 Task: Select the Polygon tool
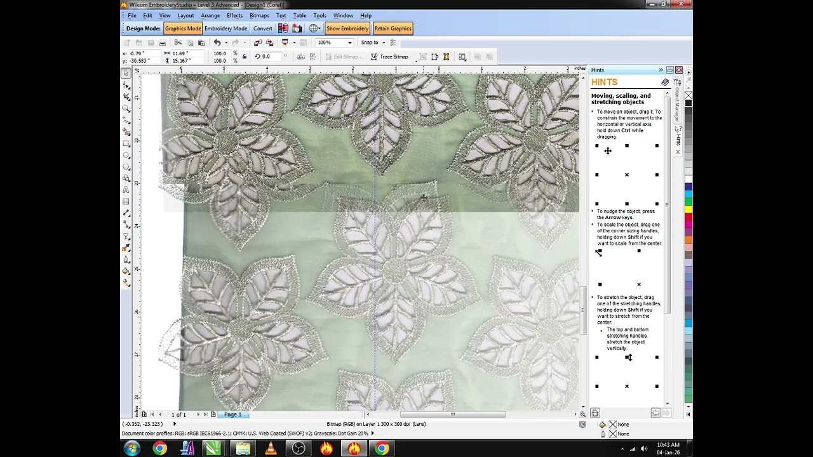(x=126, y=166)
